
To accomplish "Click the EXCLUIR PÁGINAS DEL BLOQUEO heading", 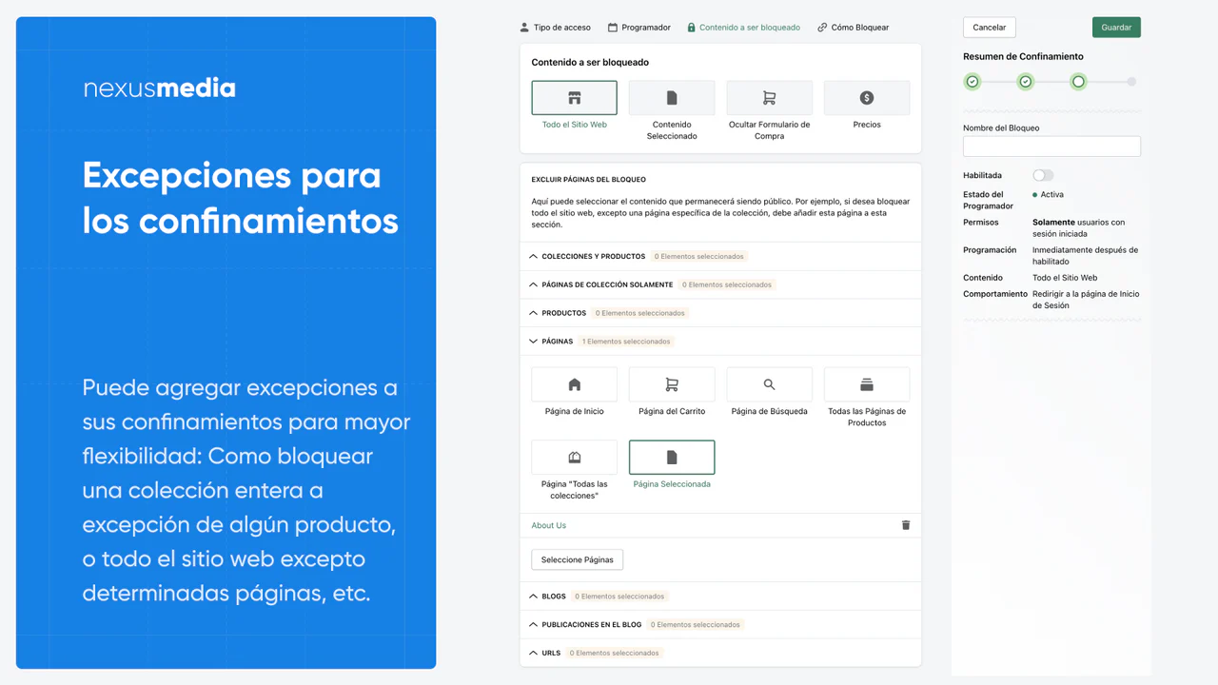I will tap(589, 180).
